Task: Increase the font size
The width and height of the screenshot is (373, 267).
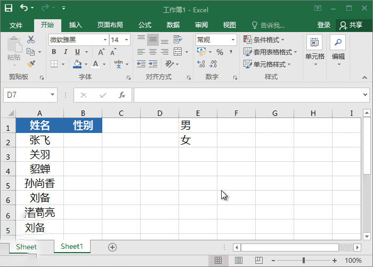Action: 101,52
